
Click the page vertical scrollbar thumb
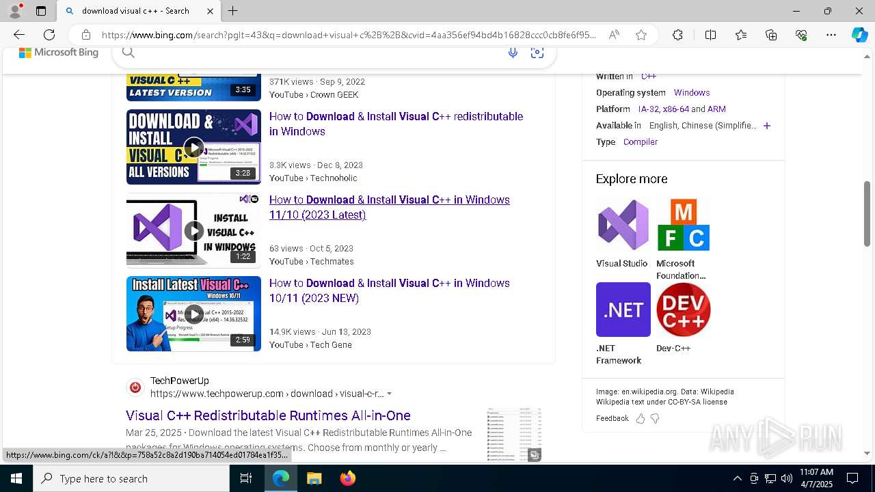867,213
